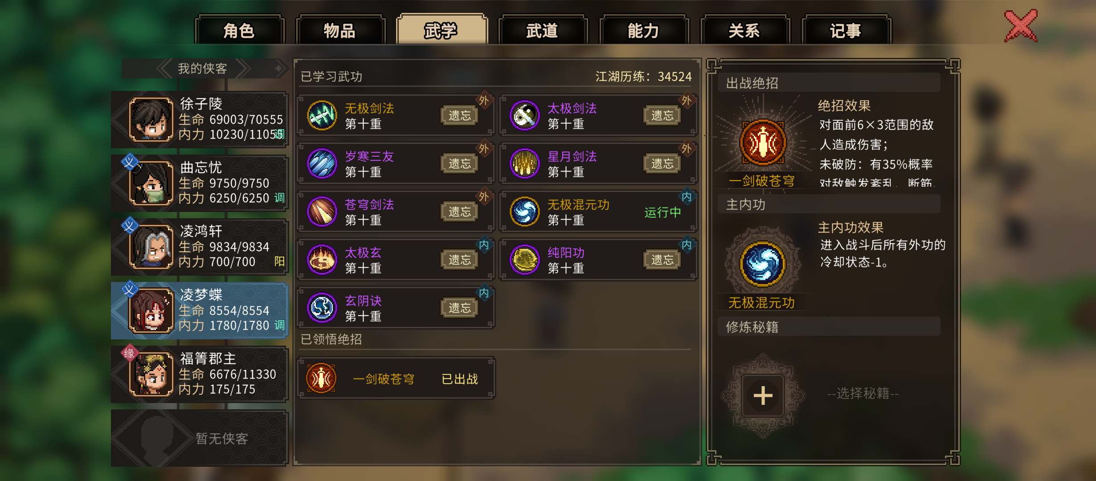
Task: Toggle 已出战 status for 一剑破苍穹
Action: pyautogui.click(x=459, y=379)
